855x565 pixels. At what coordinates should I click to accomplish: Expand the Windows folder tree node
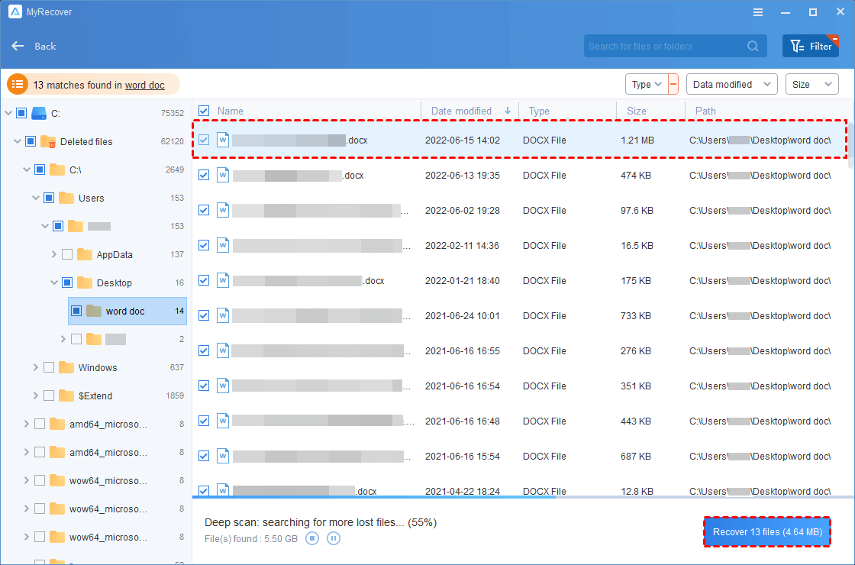(x=36, y=367)
